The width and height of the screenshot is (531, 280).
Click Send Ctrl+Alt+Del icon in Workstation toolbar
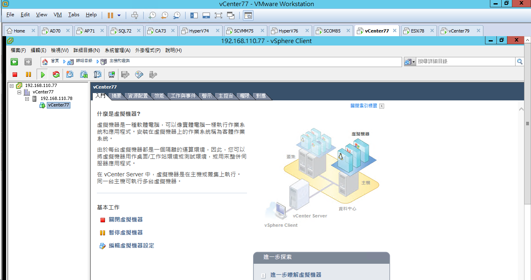pyautogui.click(x=135, y=15)
